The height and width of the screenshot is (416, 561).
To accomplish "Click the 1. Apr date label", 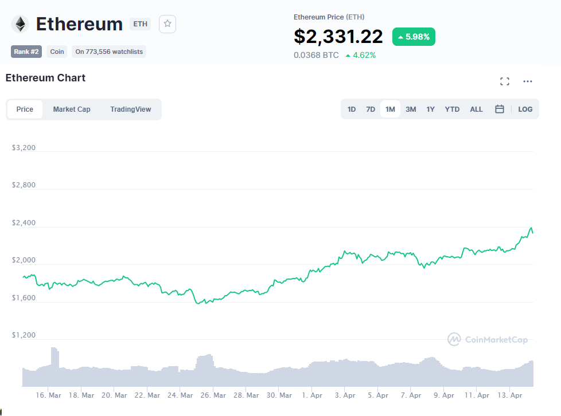I will click(x=312, y=395).
